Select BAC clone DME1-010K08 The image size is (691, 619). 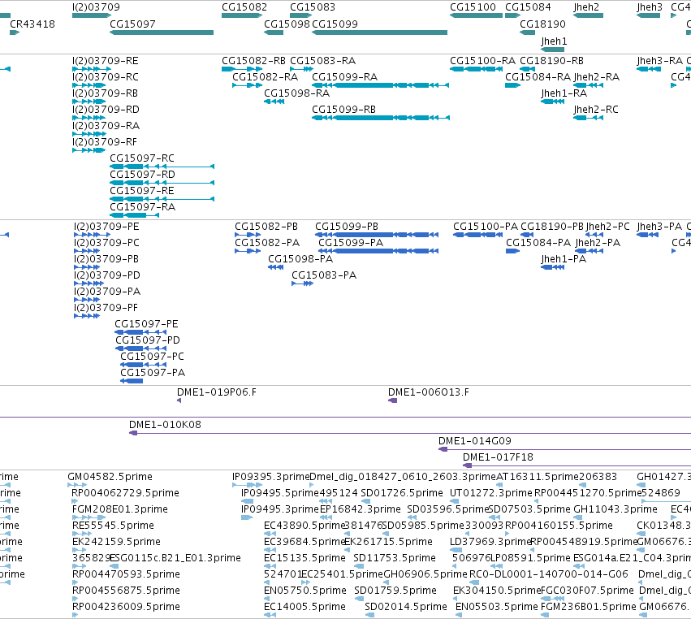coord(410,433)
